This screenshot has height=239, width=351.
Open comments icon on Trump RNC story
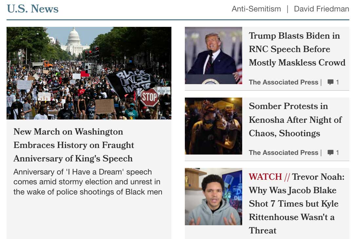[330, 82]
